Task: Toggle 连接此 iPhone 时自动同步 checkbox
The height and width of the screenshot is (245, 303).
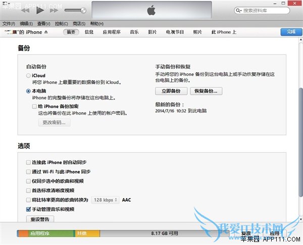Action: (28, 163)
